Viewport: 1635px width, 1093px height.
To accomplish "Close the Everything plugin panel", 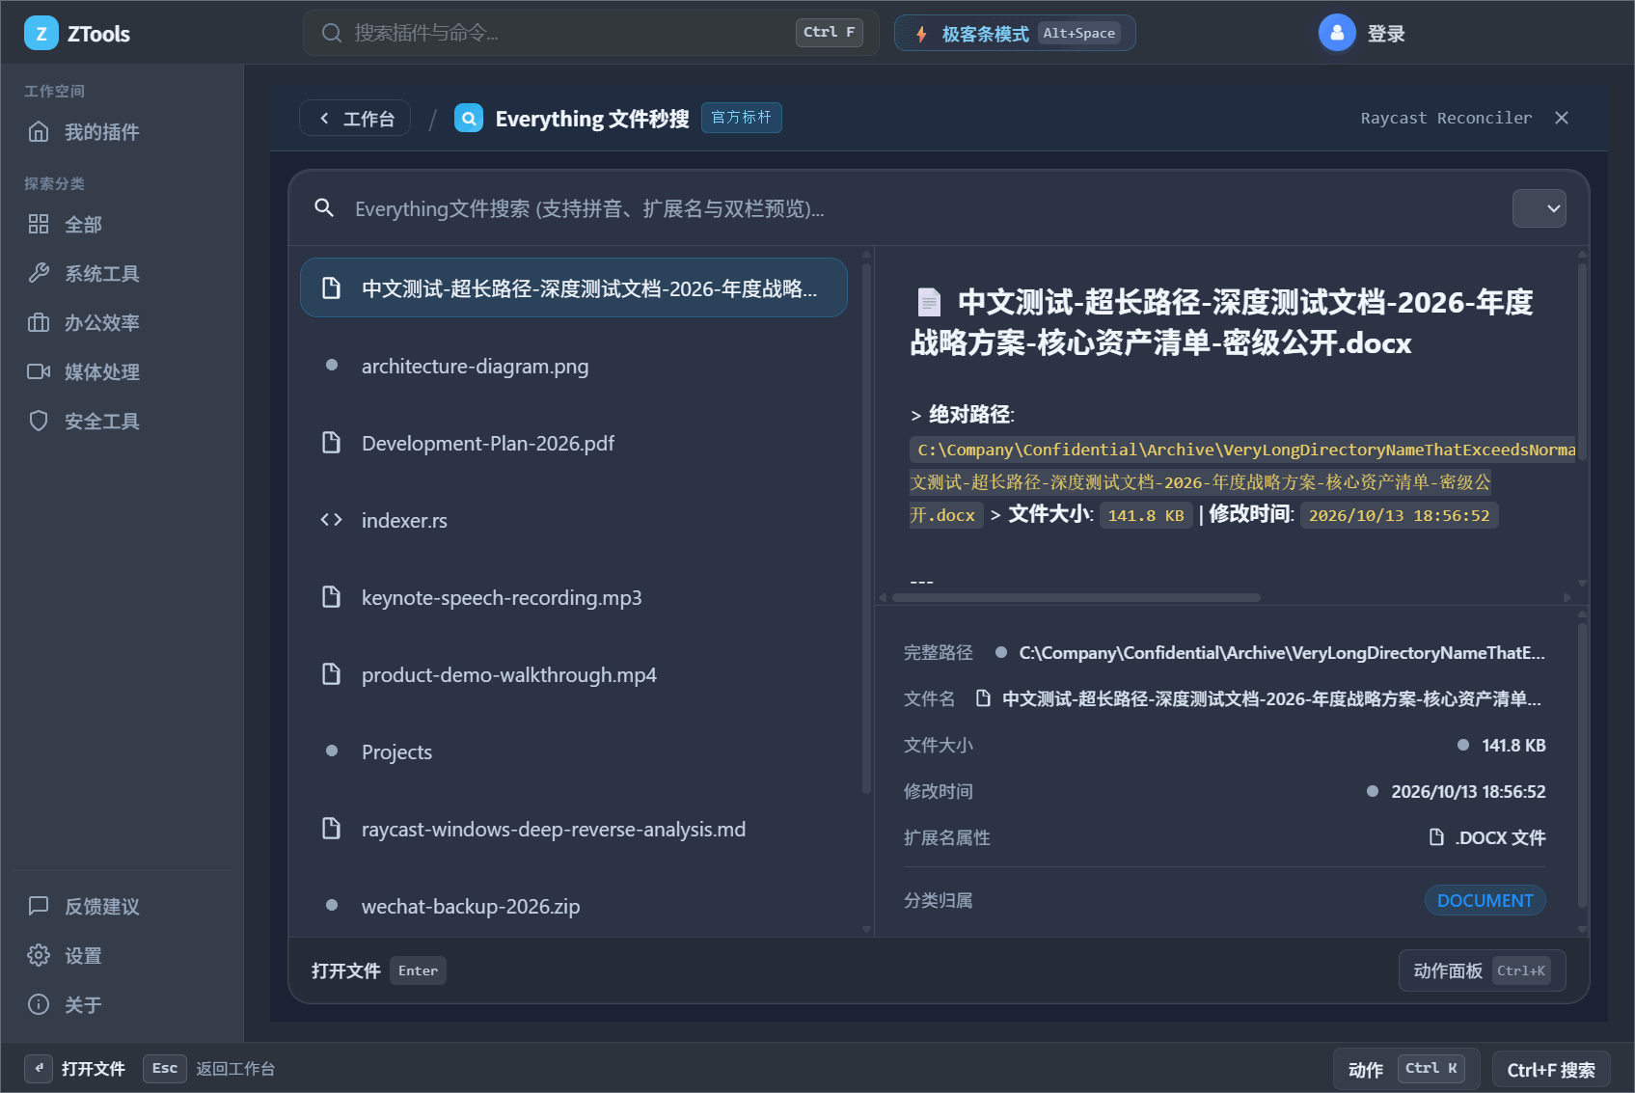I will [1562, 118].
